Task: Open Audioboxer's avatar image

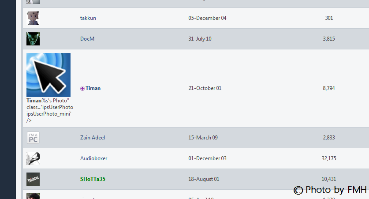Action: pos(33,158)
